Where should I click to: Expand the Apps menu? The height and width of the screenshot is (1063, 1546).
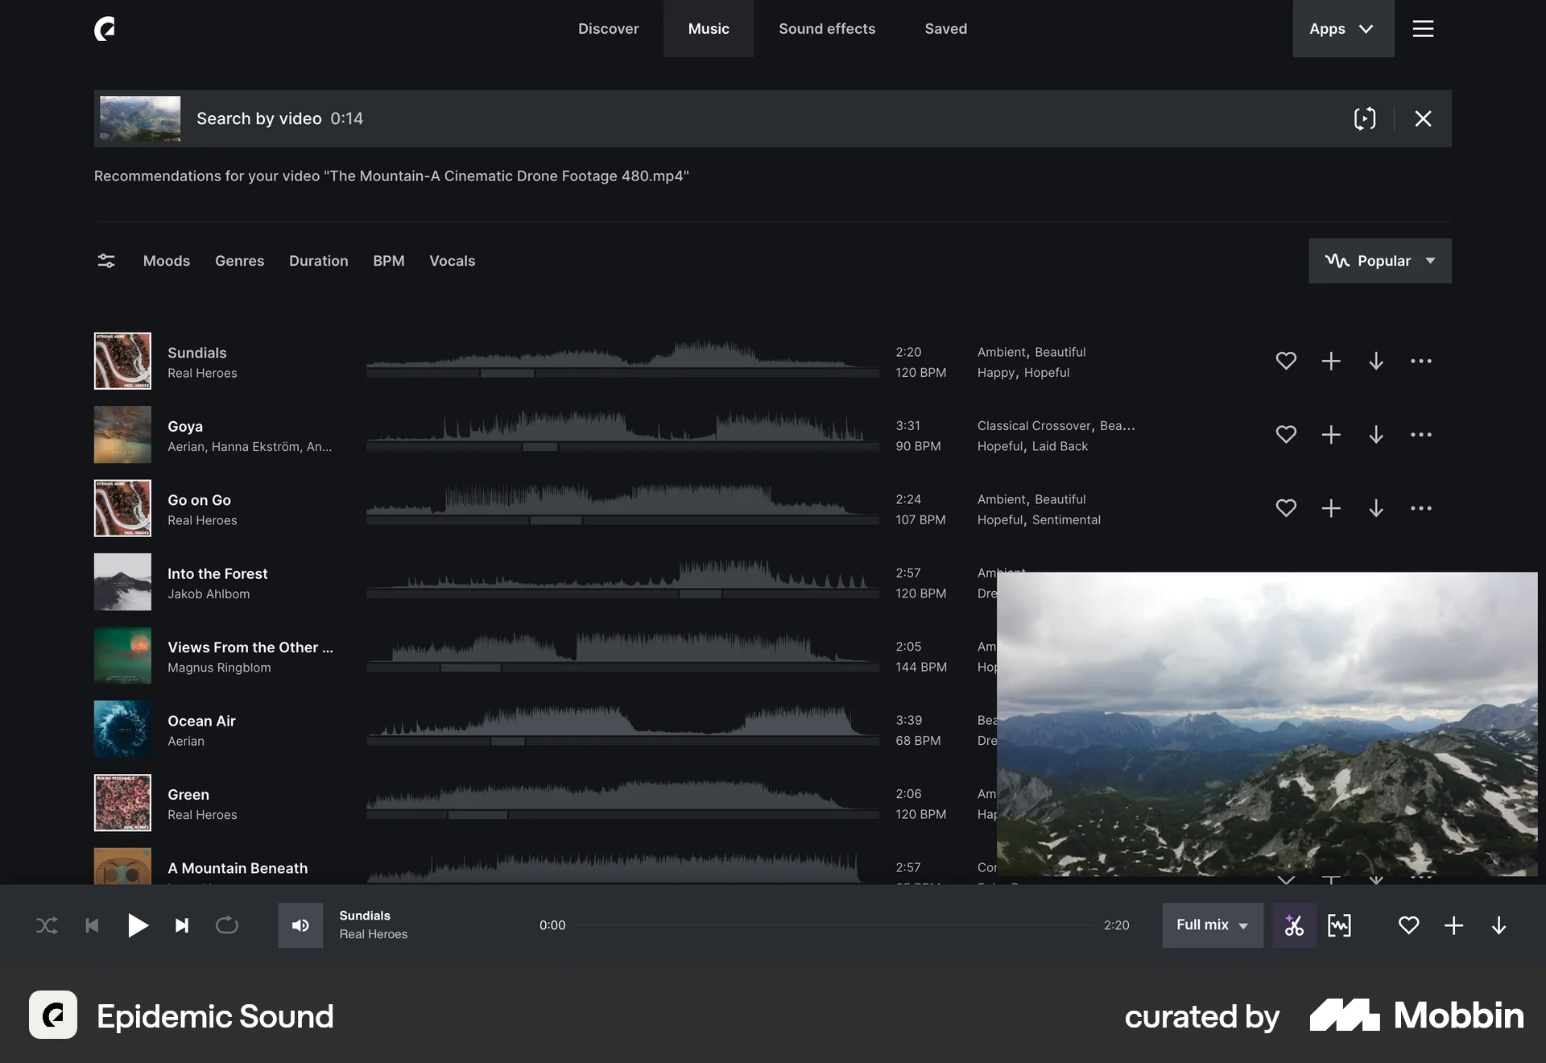coord(1342,28)
